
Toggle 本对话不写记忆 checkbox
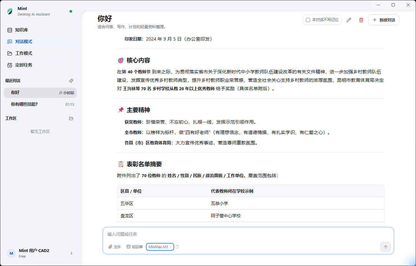[x=308, y=20]
